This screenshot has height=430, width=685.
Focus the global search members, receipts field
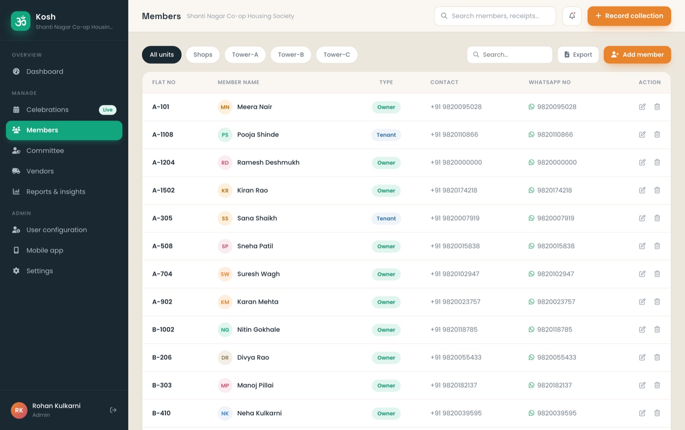tap(495, 16)
